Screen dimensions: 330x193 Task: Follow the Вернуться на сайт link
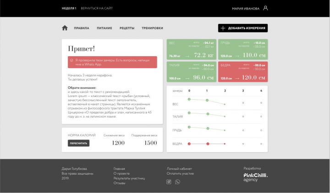coord(97,8)
